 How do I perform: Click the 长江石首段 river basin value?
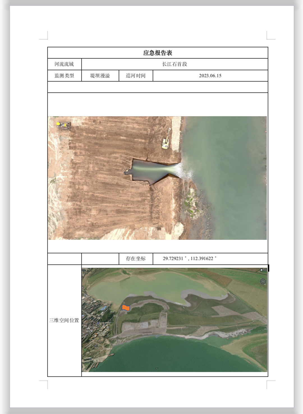pos(175,64)
